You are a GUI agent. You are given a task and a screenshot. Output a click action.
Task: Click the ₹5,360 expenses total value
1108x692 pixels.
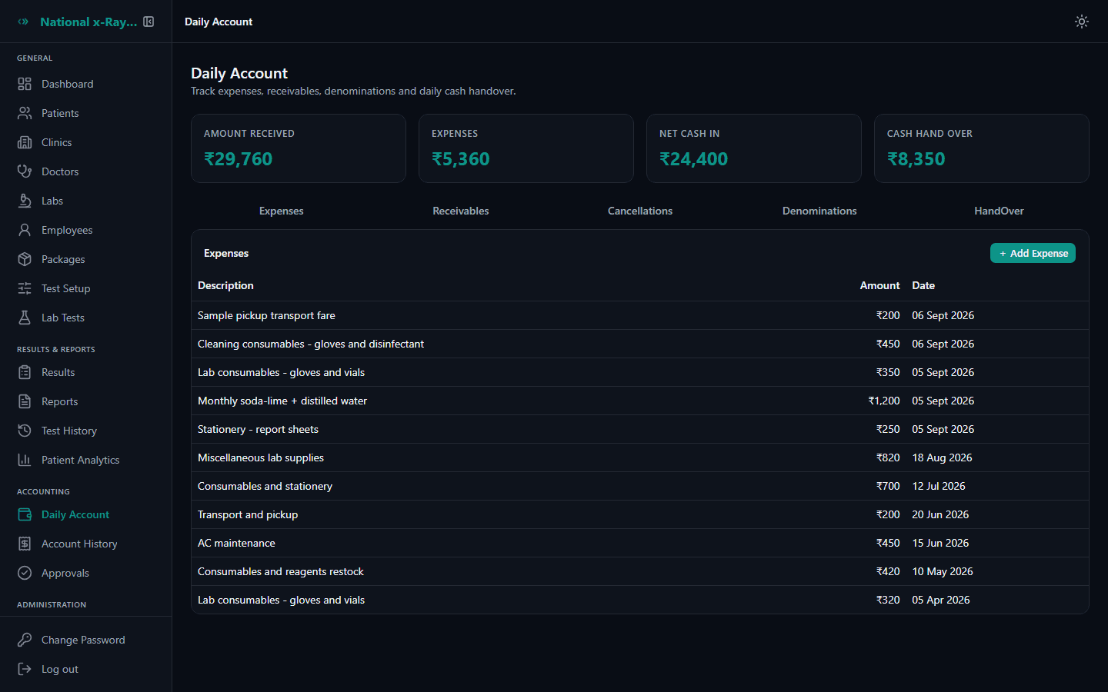(461, 159)
